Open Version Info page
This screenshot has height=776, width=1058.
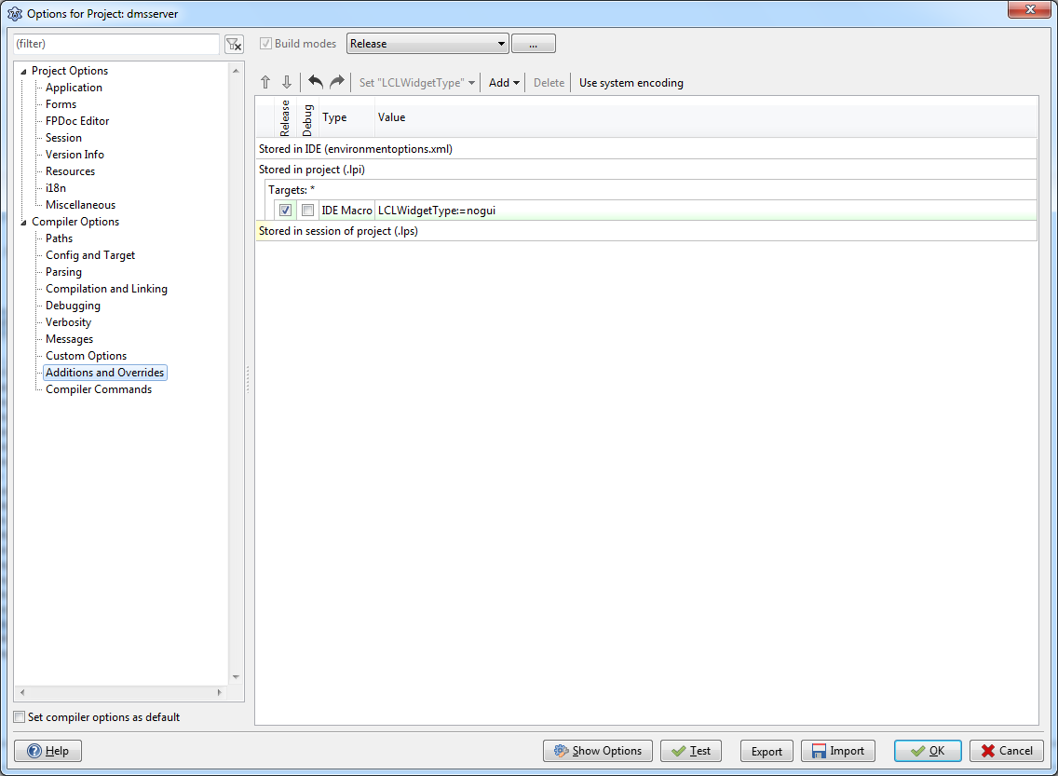click(x=75, y=155)
